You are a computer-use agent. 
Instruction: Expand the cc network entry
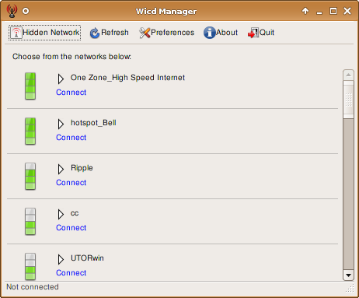(x=61, y=214)
